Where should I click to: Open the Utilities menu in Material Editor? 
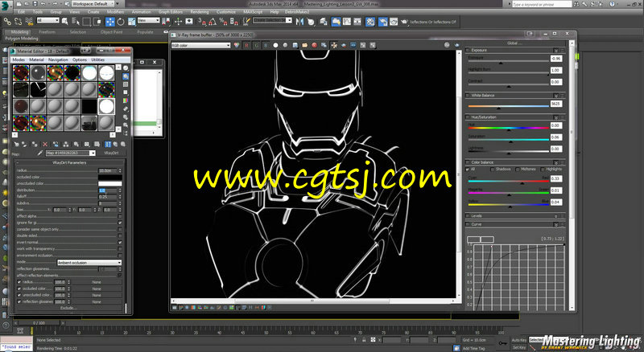[97, 59]
